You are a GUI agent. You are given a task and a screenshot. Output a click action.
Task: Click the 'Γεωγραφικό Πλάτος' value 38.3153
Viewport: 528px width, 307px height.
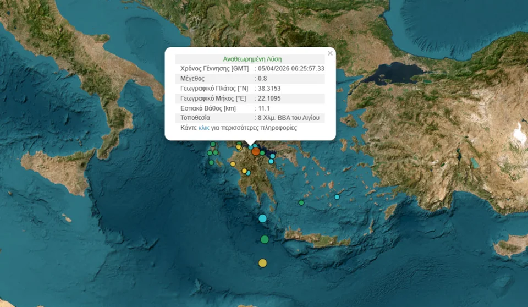click(x=270, y=88)
